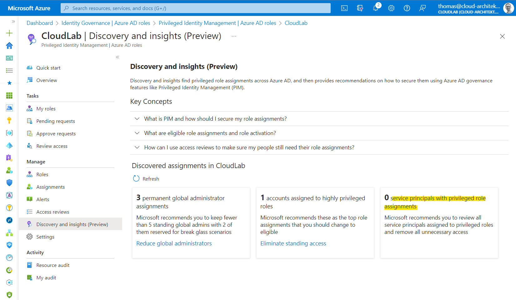Click 'Discovered assignments in CloudLab' heading
Screen dimensions: 516x300
[x=188, y=166]
